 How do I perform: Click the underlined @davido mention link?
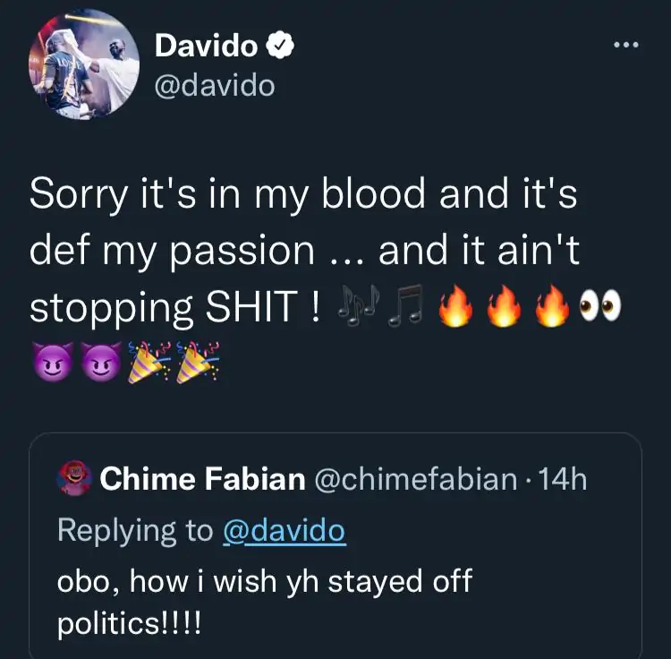click(284, 530)
